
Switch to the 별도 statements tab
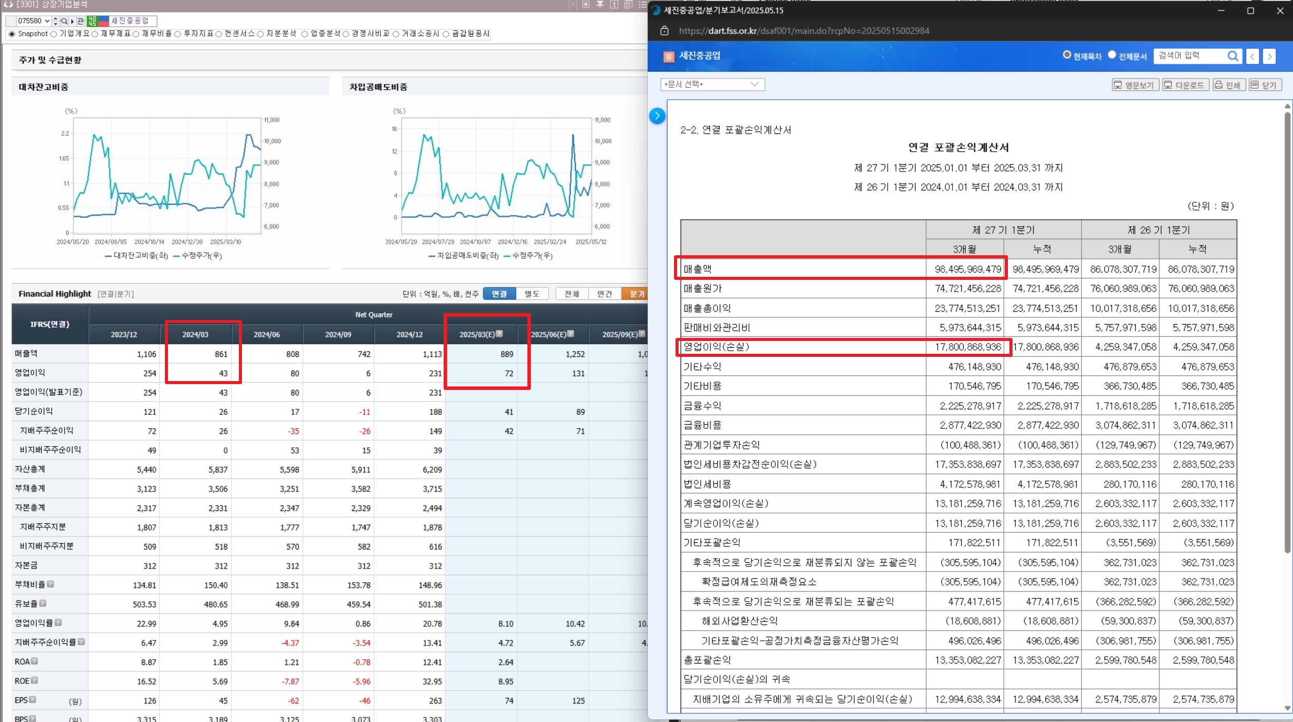click(532, 294)
